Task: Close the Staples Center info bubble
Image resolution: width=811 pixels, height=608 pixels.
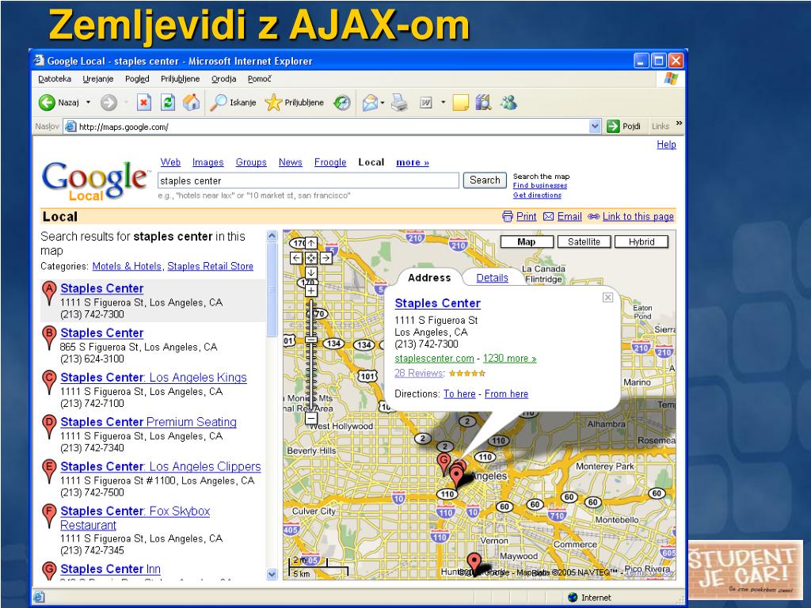Action: (607, 298)
